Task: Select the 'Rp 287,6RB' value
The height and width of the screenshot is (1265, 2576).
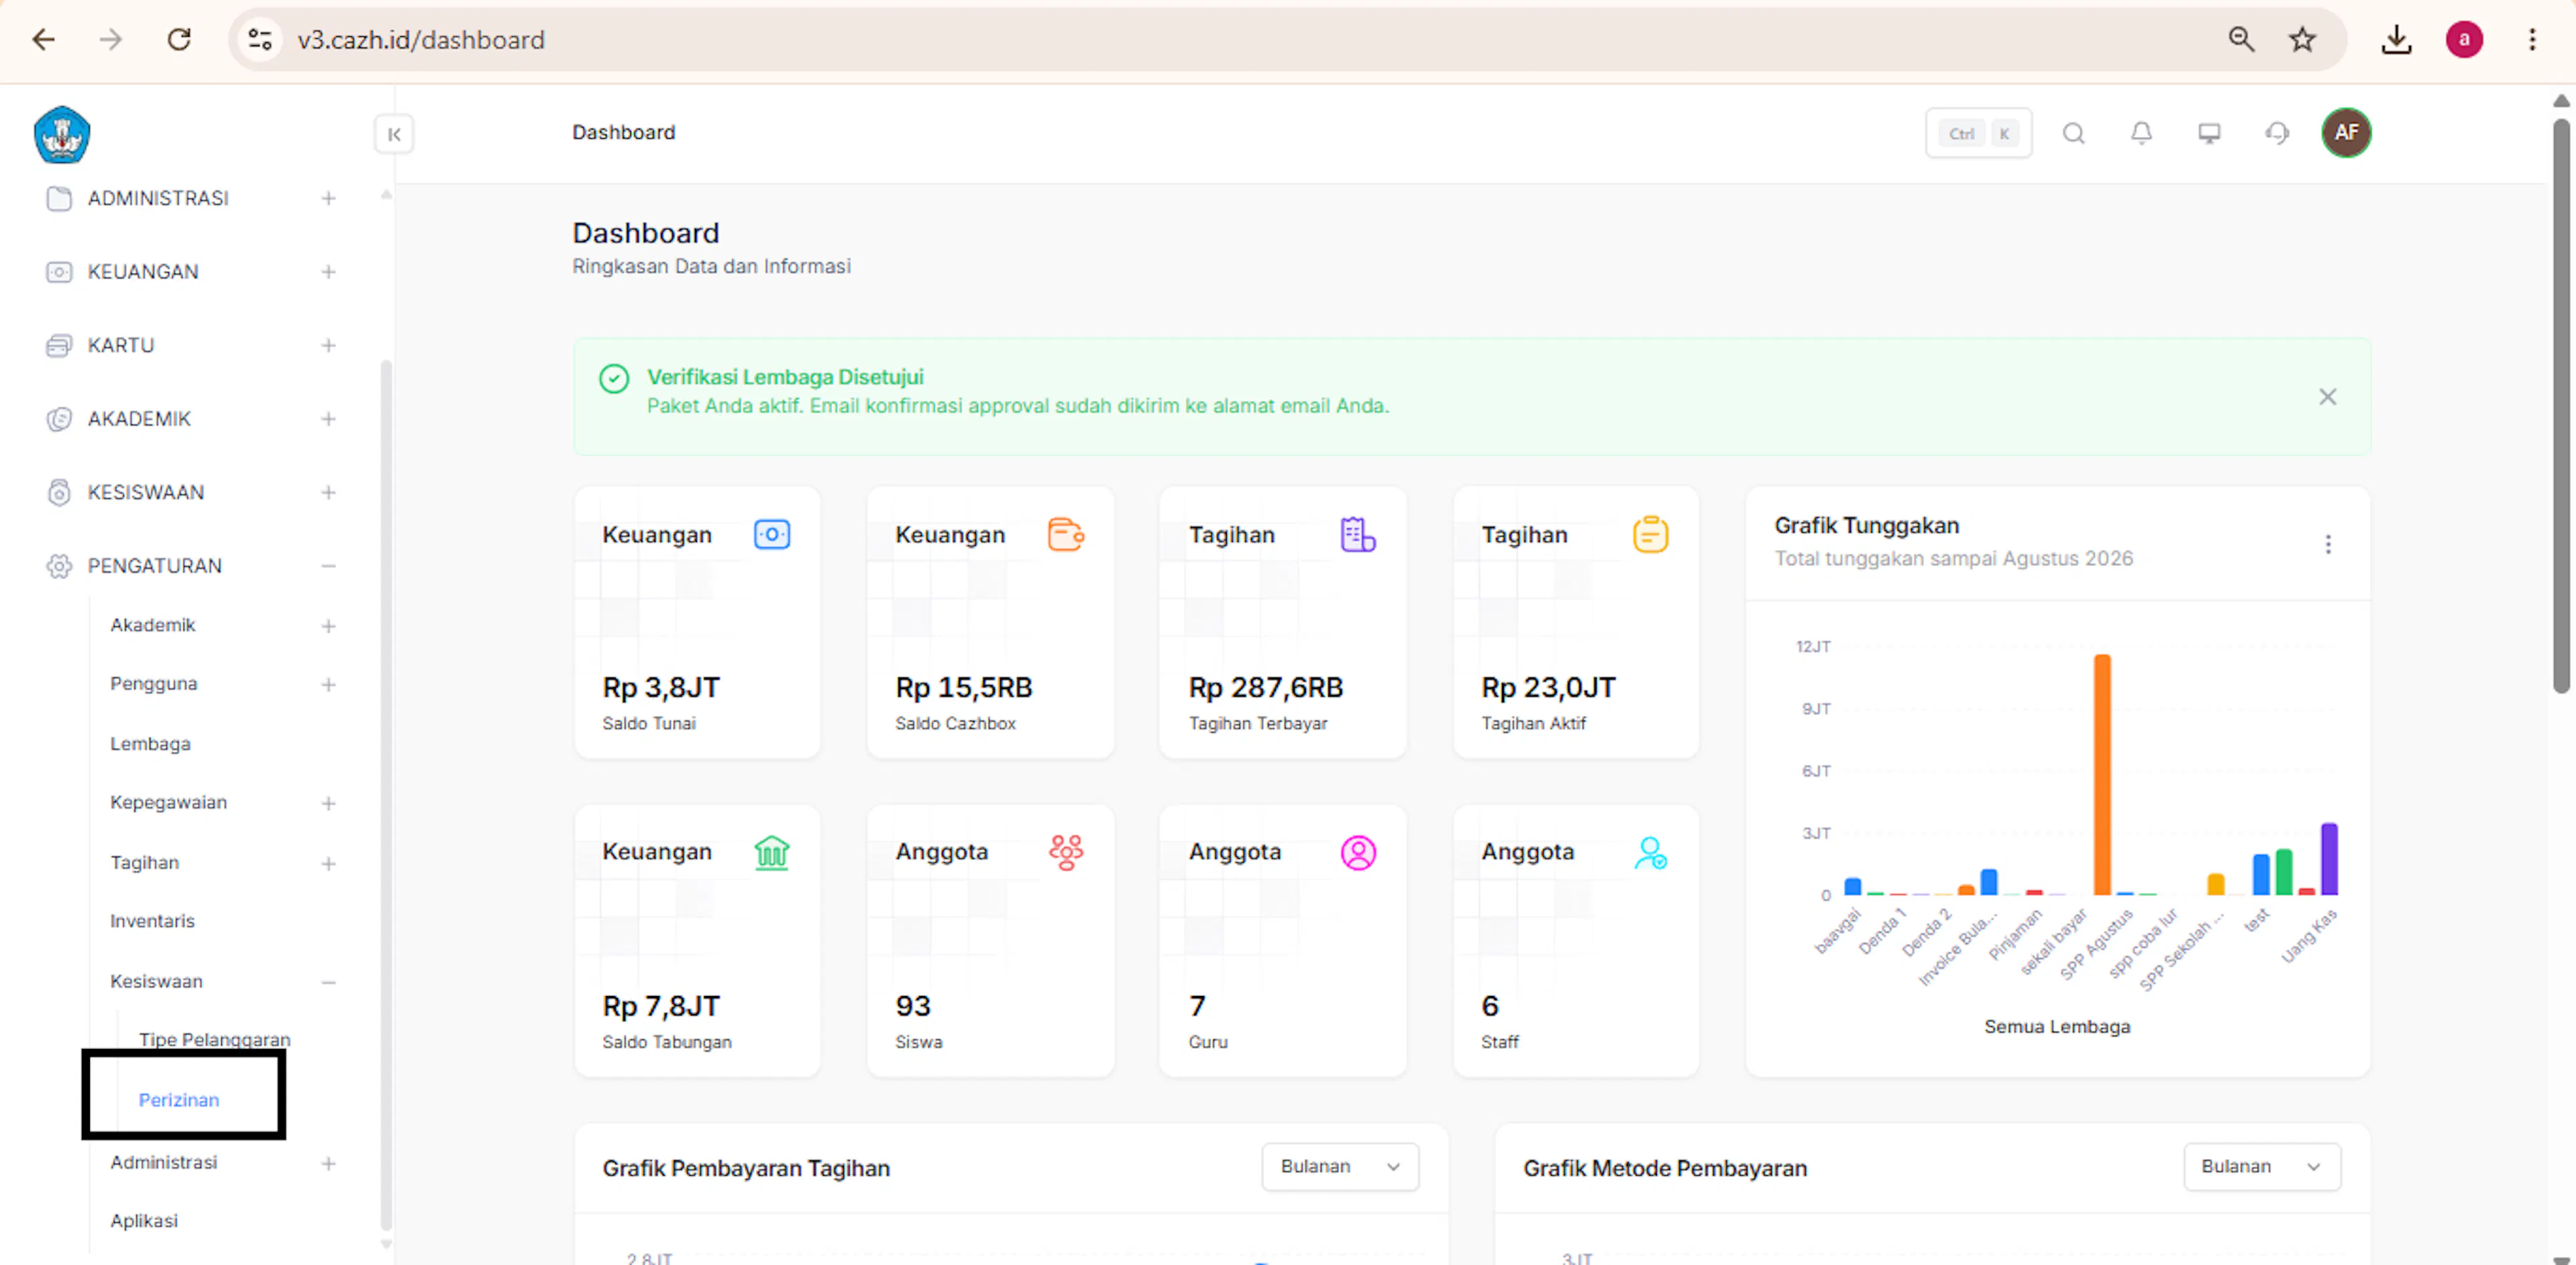Action: click(x=1265, y=688)
